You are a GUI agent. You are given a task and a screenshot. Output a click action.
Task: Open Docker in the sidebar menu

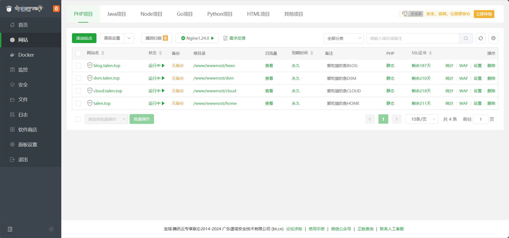(x=26, y=55)
